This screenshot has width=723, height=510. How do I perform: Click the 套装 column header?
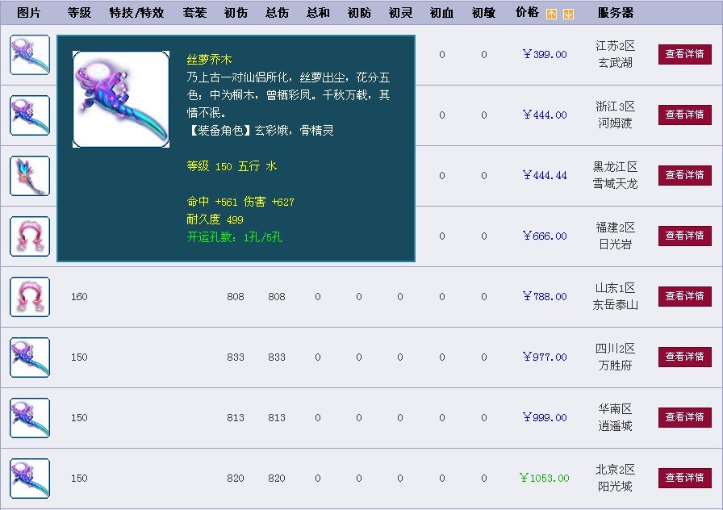[x=194, y=13]
